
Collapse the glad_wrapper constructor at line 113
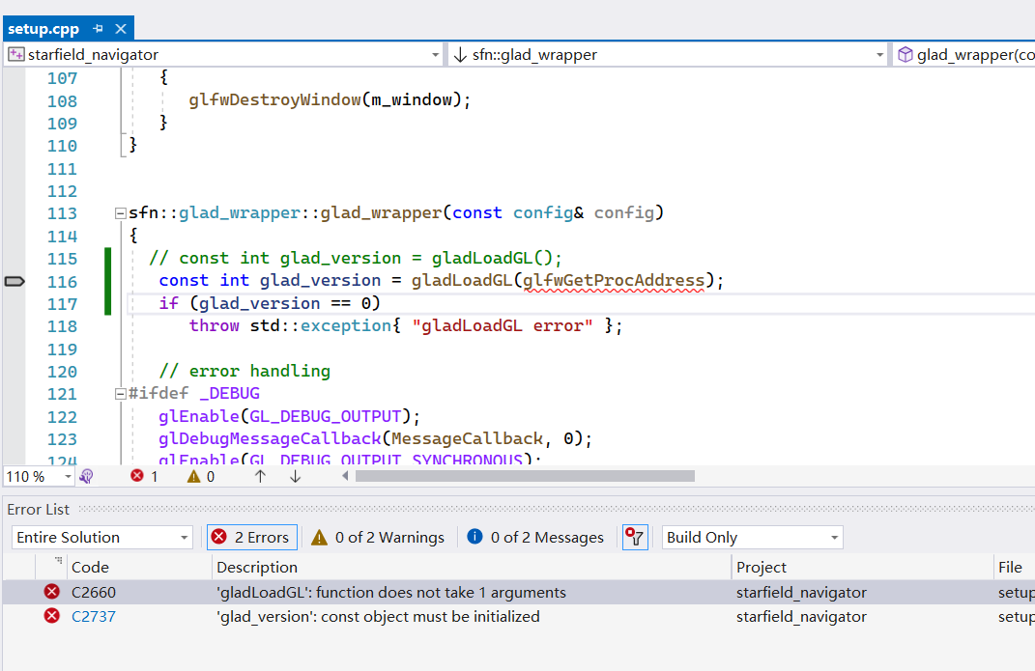120,212
